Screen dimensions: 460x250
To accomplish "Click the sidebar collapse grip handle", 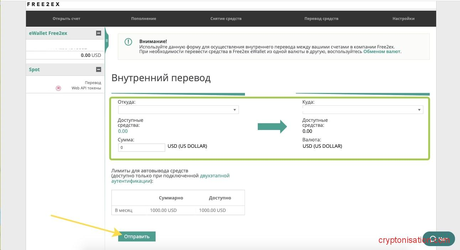I will tap(106, 41).
